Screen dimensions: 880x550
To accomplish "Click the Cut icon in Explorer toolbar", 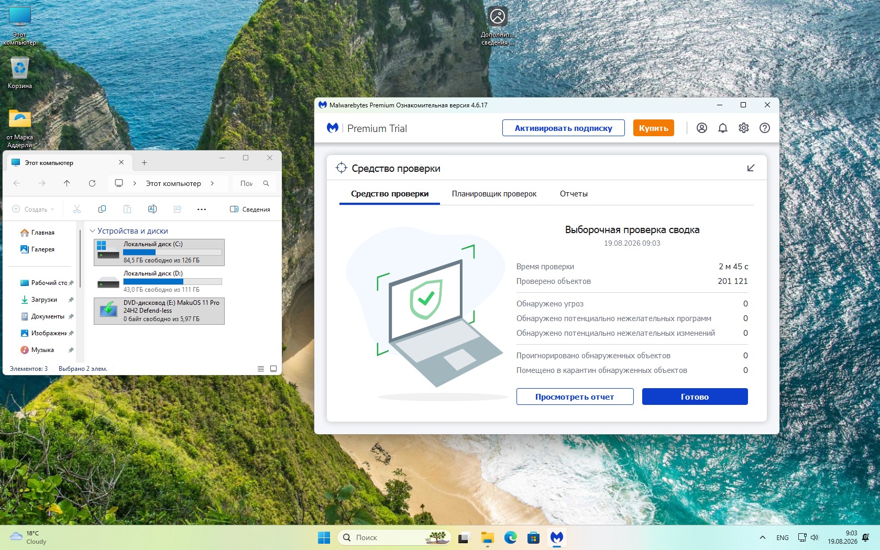I will (x=77, y=209).
